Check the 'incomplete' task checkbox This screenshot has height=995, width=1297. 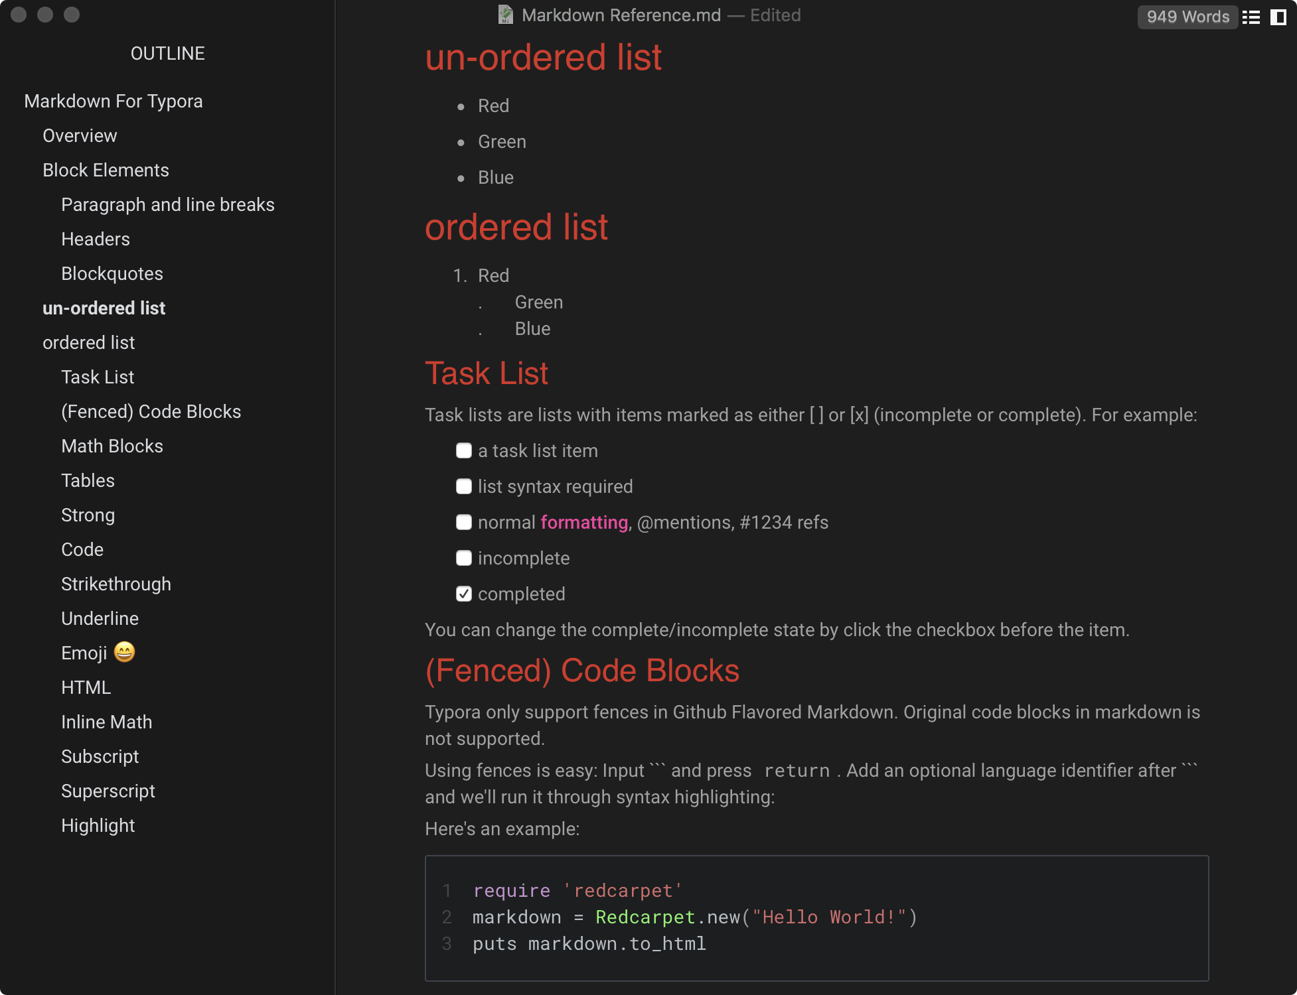tap(464, 559)
